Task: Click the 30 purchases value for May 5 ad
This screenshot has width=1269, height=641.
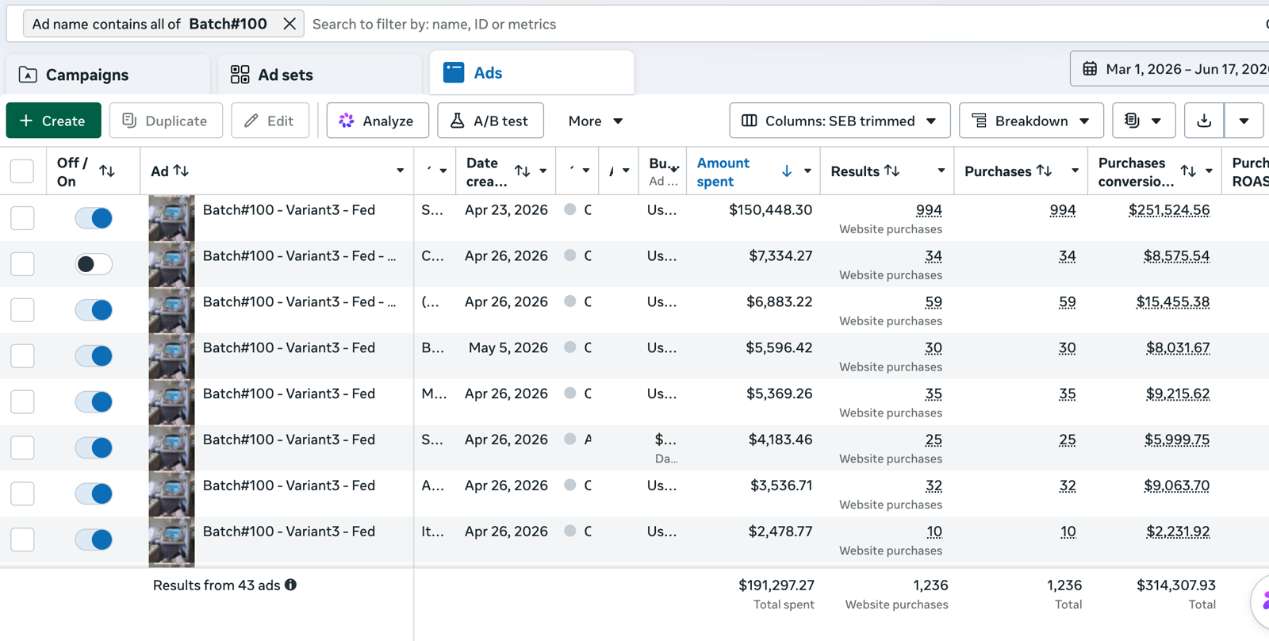Action: (1068, 348)
